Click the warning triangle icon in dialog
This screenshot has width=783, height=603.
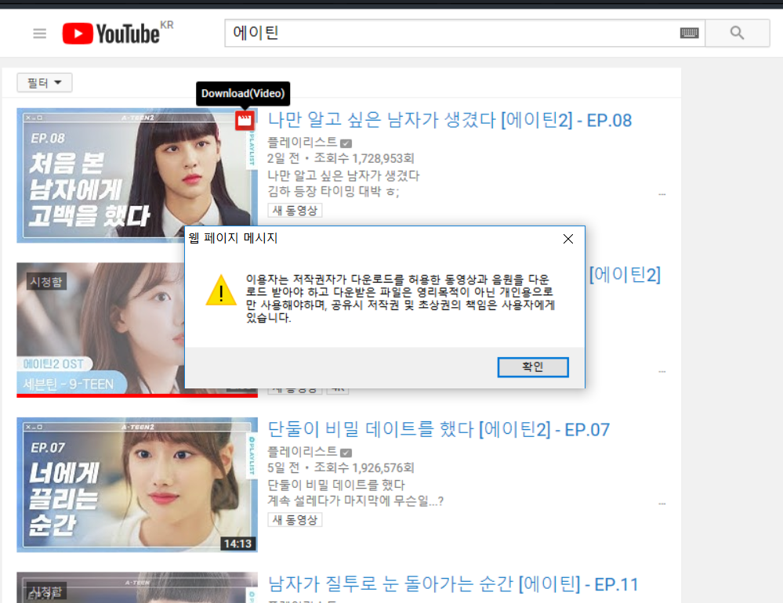pyautogui.click(x=221, y=290)
